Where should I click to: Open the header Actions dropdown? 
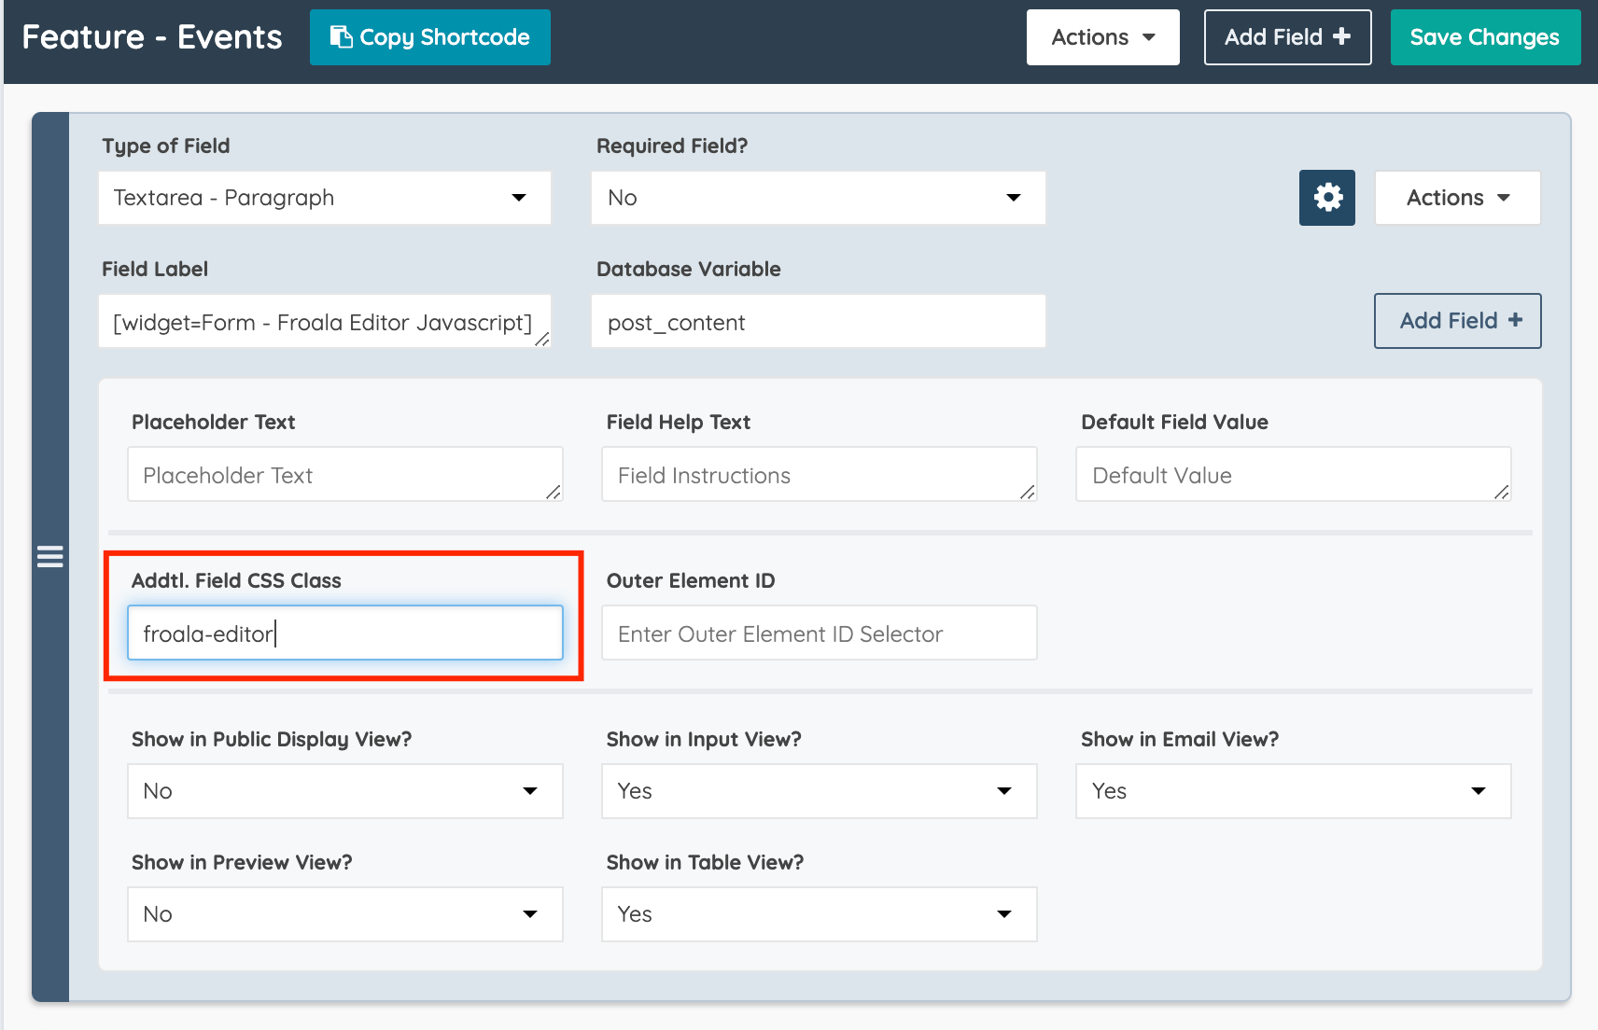[x=1102, y=36]
